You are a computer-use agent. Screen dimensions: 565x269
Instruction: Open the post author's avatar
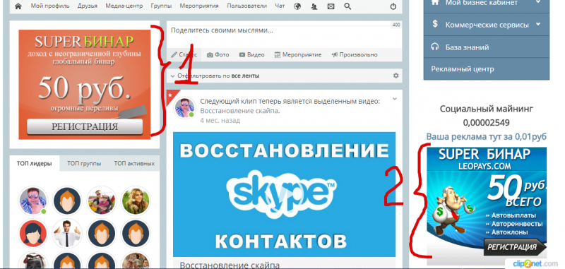pos(184,108)
